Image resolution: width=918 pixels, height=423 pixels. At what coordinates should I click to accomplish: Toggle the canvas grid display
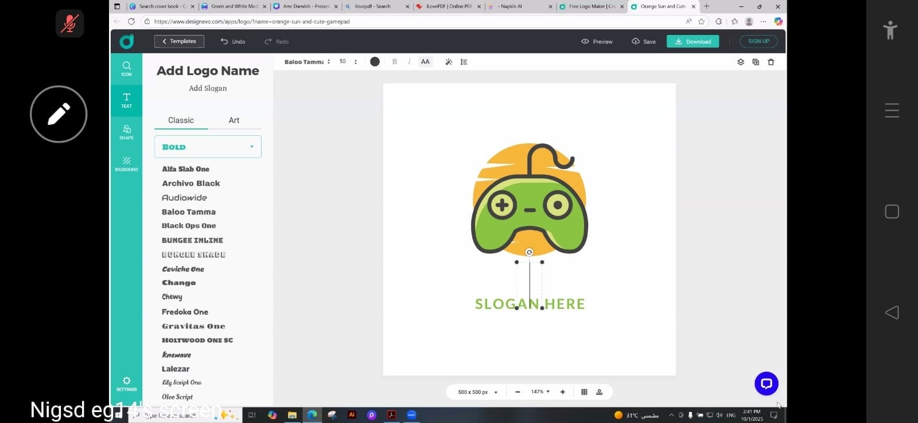584,392
